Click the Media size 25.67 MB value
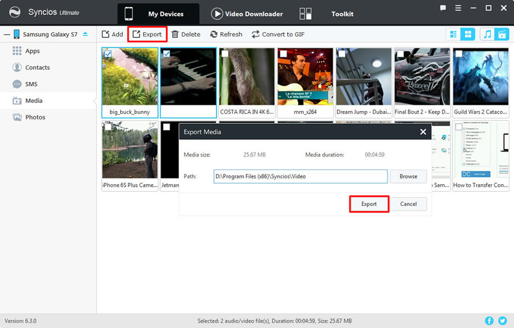Screen dimensions: 514x328 (254, 155)
